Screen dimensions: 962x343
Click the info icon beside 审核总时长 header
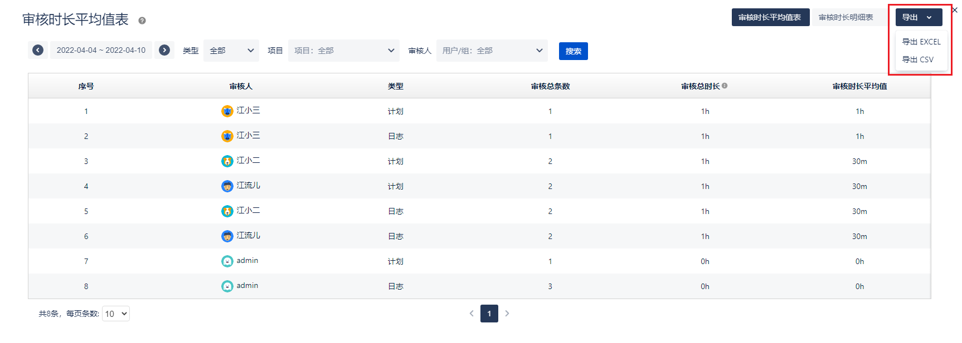pos(725,86)
